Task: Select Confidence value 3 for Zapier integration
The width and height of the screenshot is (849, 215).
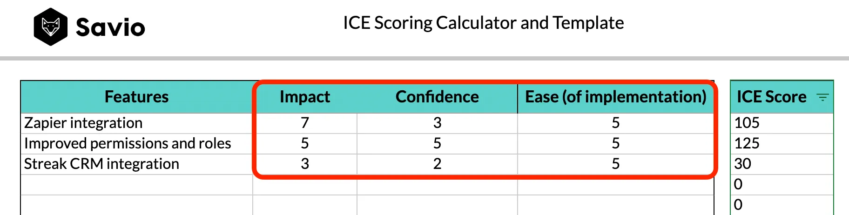Action: (437, 123)
